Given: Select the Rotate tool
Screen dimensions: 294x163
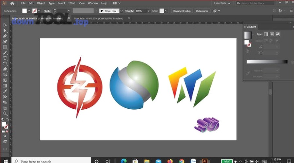Looking at the screenshot, I should [x=5, y=64].
